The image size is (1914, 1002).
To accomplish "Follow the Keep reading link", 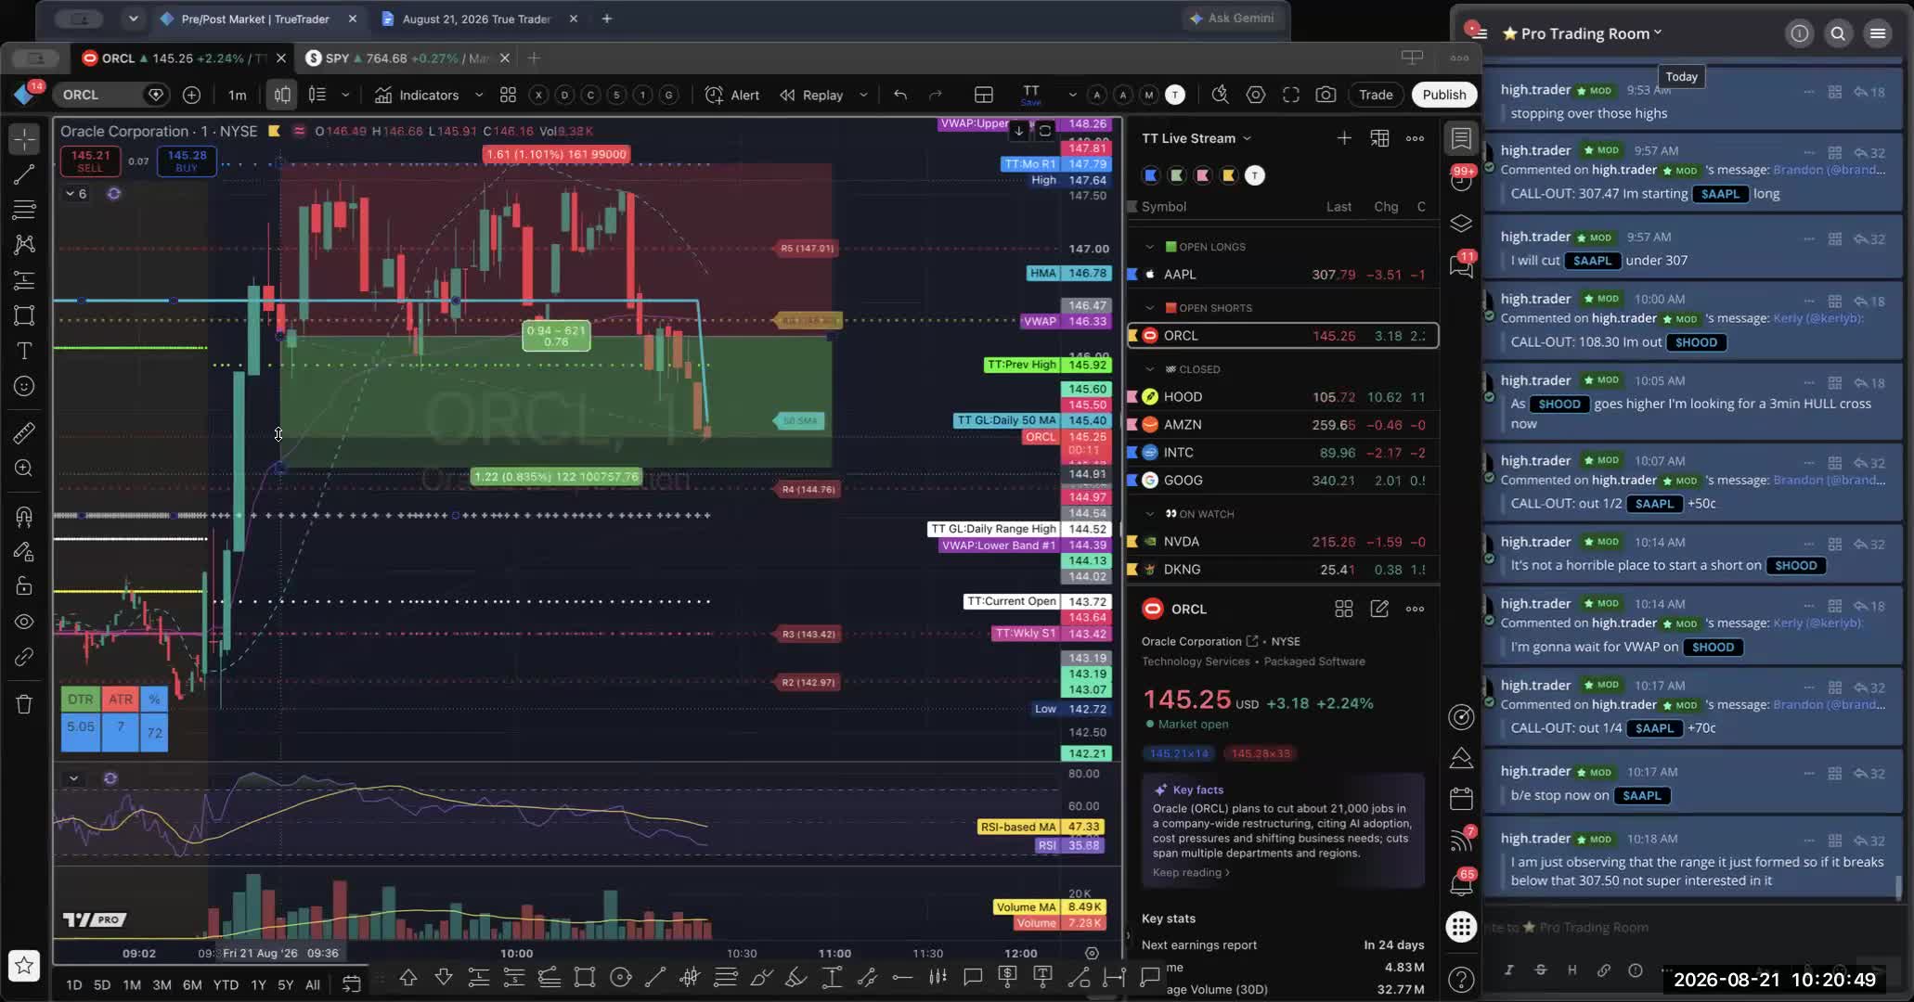I will coord(1190,872).
